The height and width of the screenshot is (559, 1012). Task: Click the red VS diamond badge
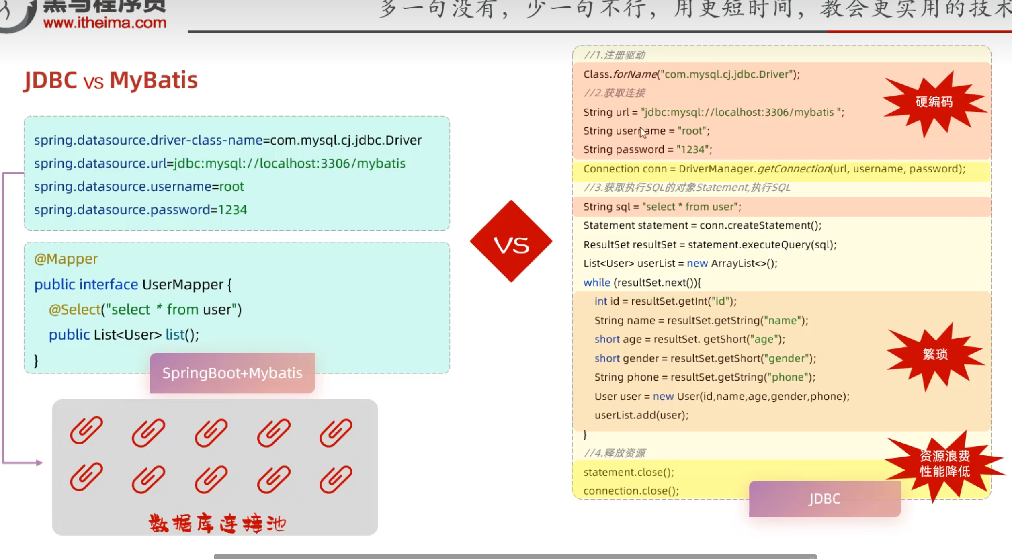point(511,241)
